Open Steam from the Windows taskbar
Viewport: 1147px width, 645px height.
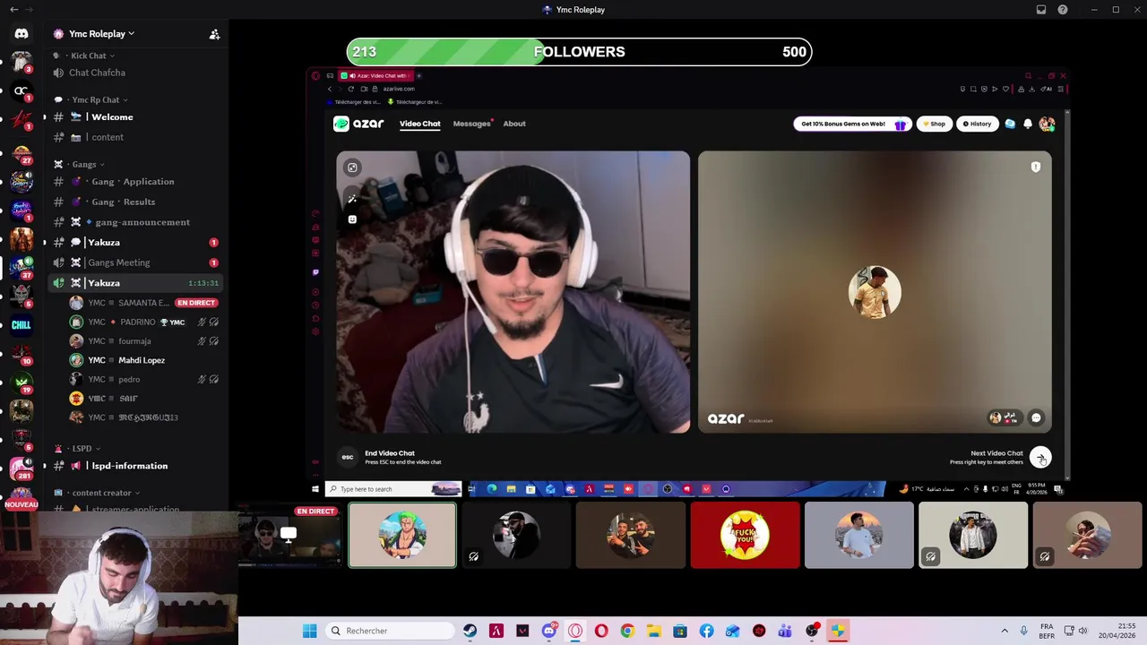click(470, 631)
